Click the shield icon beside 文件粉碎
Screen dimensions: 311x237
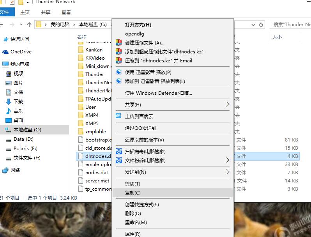pyautogui.click(x=119, y=160)
